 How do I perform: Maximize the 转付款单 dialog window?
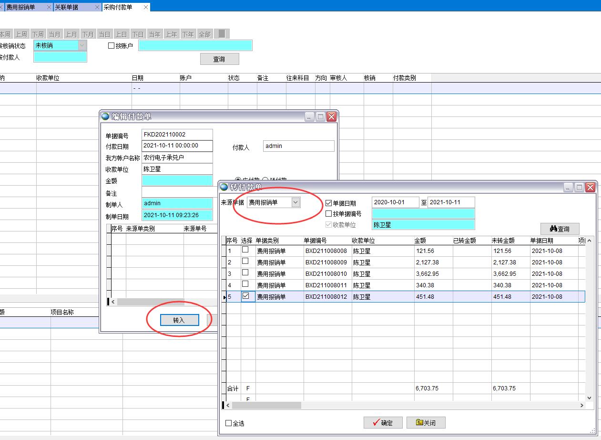click(579, 188)
